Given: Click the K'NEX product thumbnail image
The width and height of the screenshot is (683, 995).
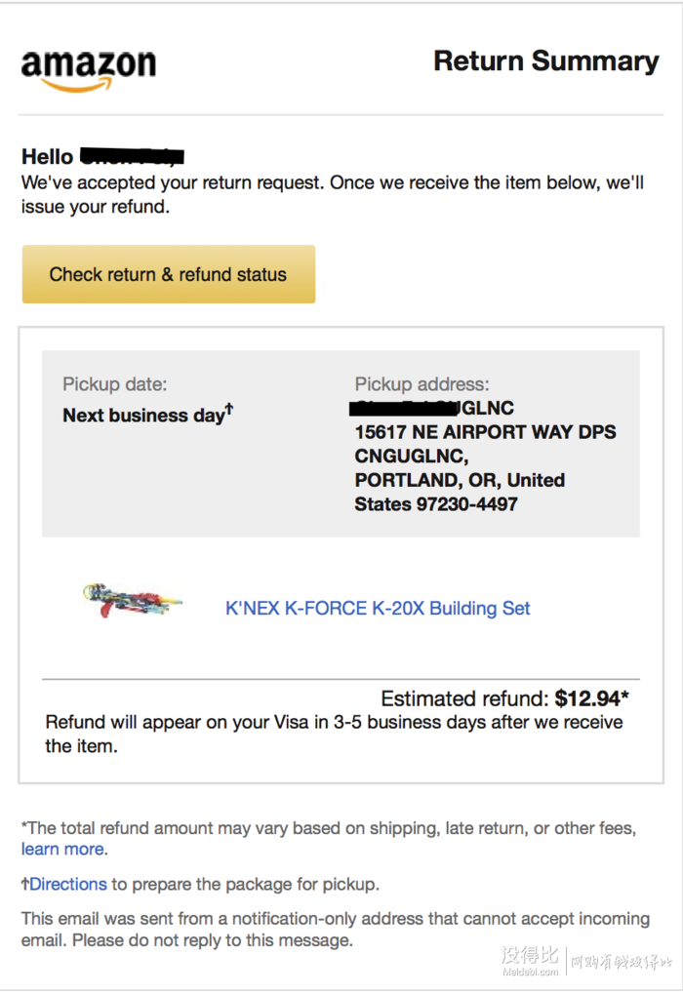Looking at the screenshot, I should pyautogui.click(x=132, y=600).
